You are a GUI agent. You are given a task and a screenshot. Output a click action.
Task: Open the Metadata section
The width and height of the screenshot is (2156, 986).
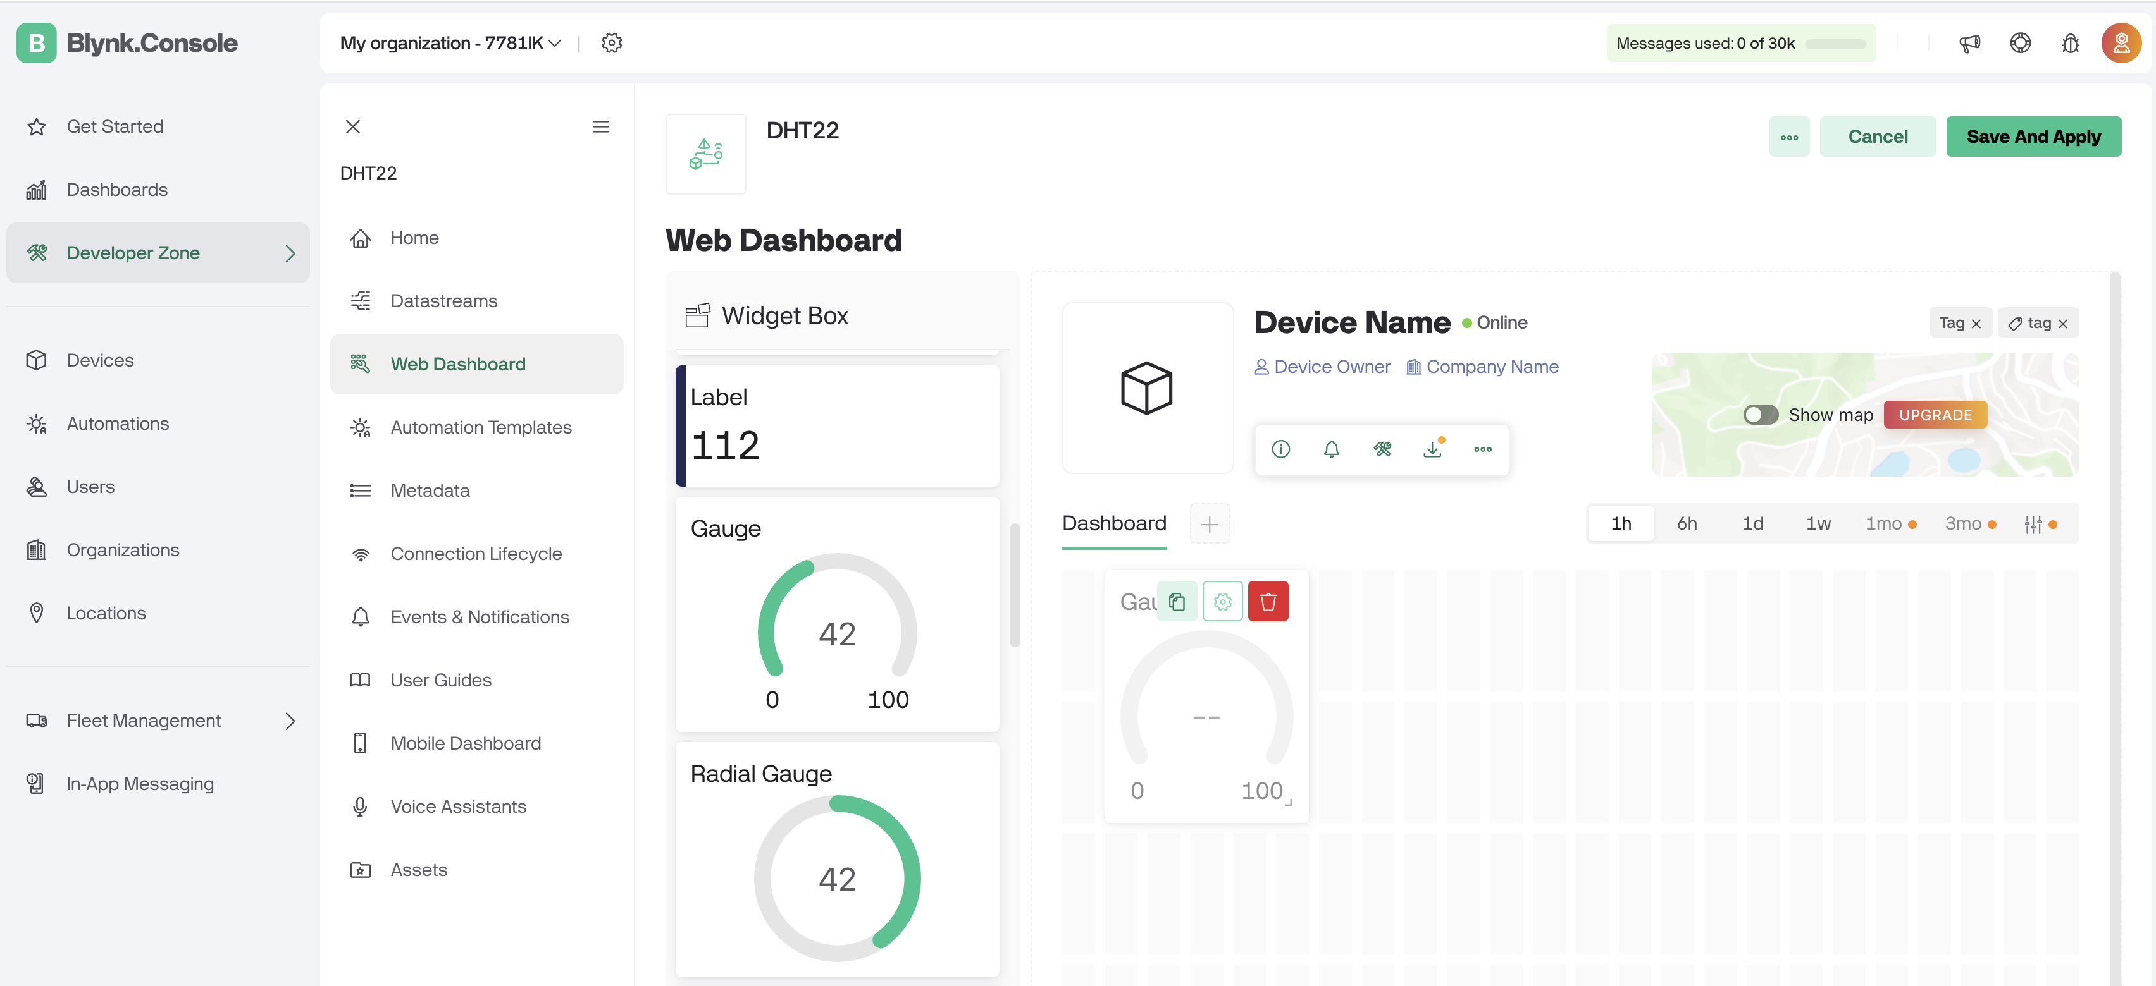(x=477, y=490)
